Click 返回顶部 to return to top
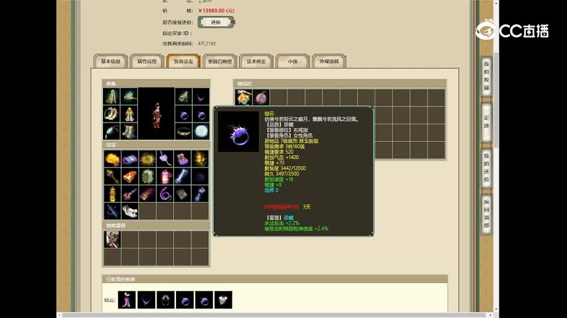 [487, 214]
